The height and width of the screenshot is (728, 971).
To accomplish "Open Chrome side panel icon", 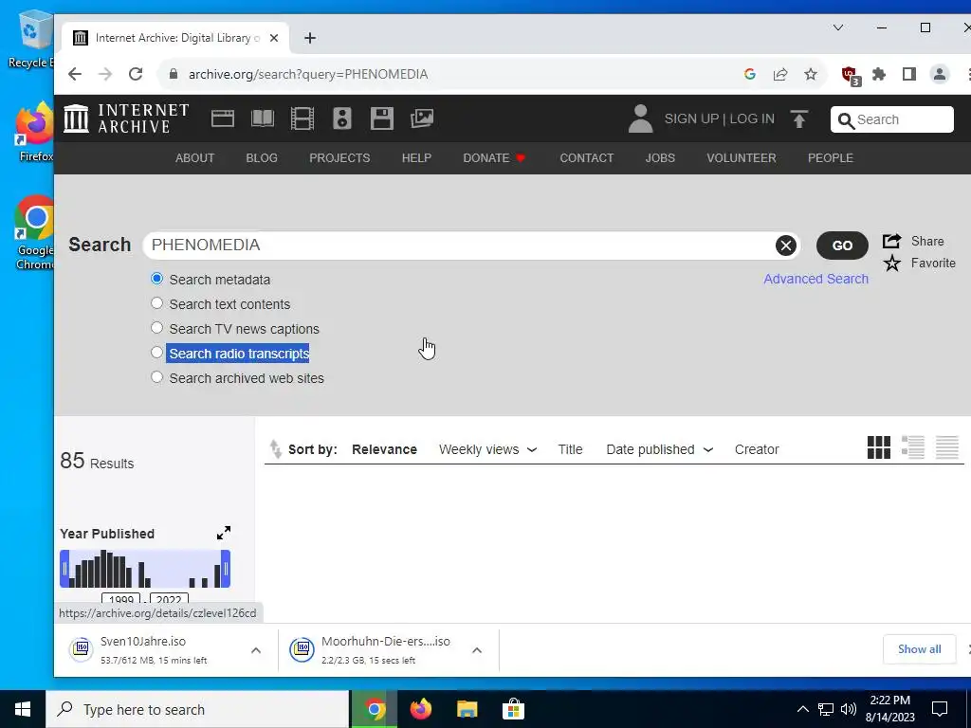I will [908, 74].
